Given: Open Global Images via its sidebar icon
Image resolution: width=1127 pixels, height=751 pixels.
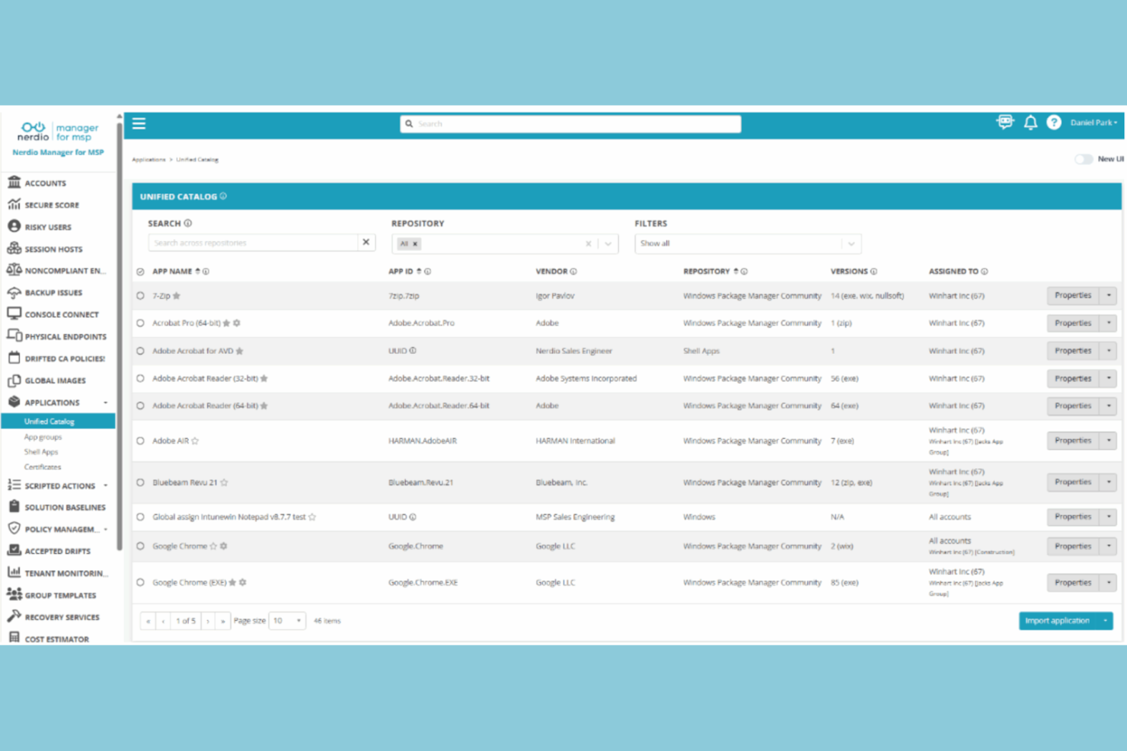Looking at the screenshot, I should click(x=14, y=380).
